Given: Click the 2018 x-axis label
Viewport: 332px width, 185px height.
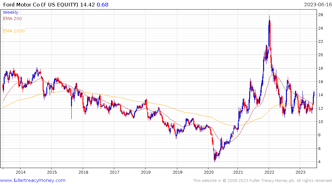Looking at the screenshot, I should (x=146, y=172).
